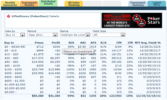
Task: Click the red PokerStars spade icon
Action: click(x=9, y=16)
